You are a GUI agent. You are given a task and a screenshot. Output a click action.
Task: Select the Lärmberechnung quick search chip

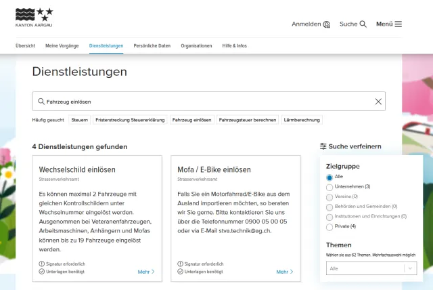pos(302,120)
